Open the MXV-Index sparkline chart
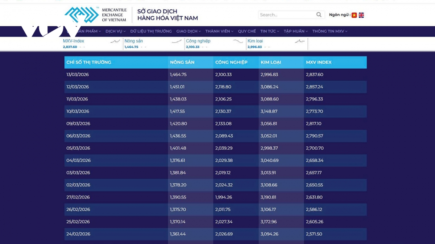 pyautogui.click(x=115, y=41)
